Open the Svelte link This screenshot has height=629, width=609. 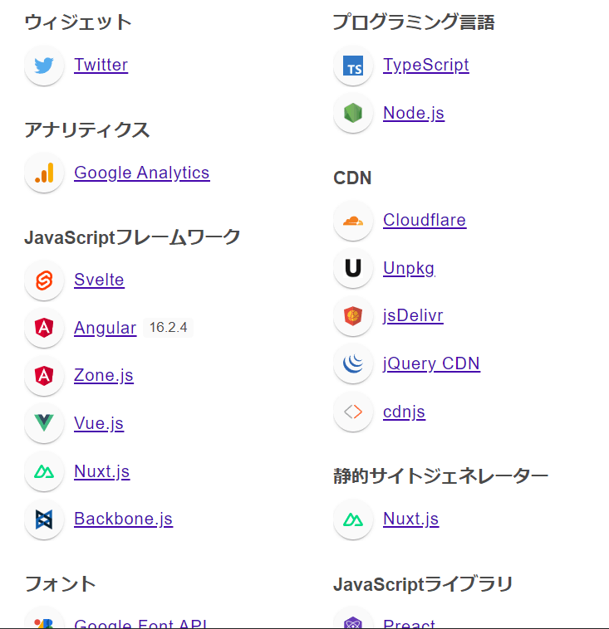99,280
